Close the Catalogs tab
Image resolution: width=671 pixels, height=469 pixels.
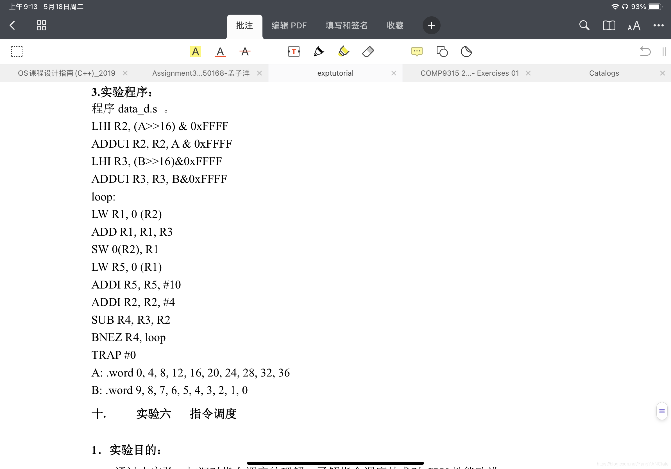pyautogui.click(x=663, y=73)
